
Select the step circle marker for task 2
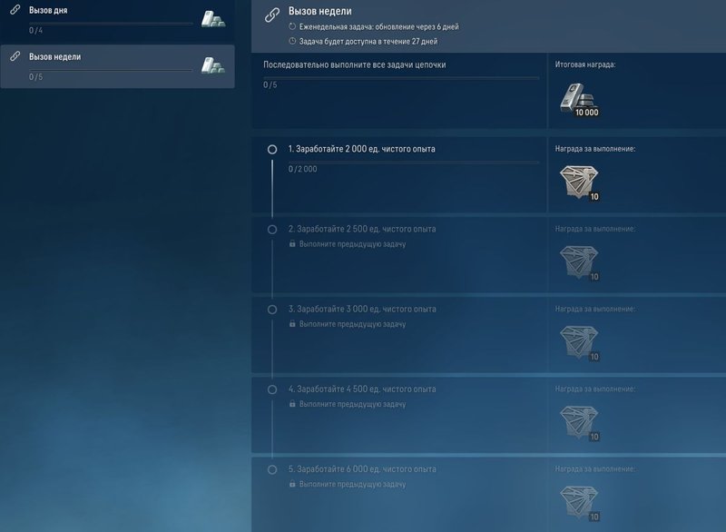[272, 230]
